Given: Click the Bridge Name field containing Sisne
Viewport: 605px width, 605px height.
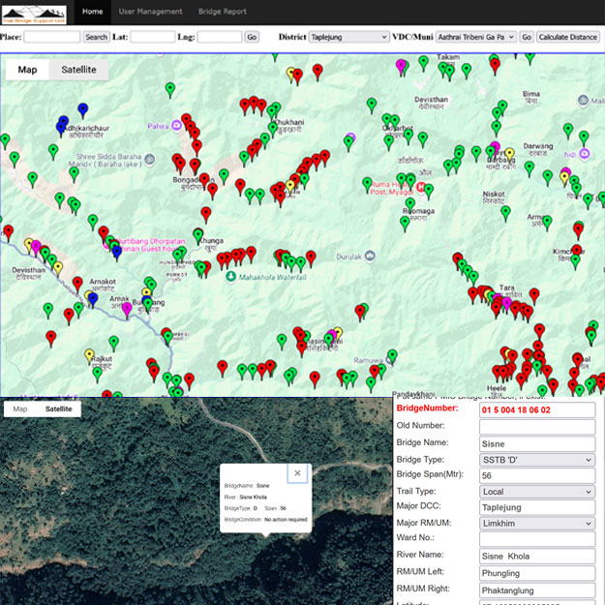Looking at the screenshot, I should pos(537,443).
